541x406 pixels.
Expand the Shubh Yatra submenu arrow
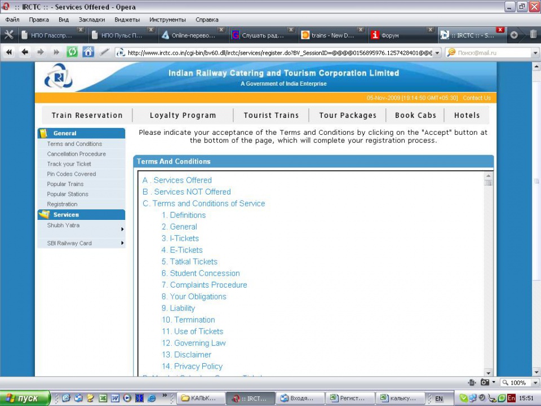point(122,230)
